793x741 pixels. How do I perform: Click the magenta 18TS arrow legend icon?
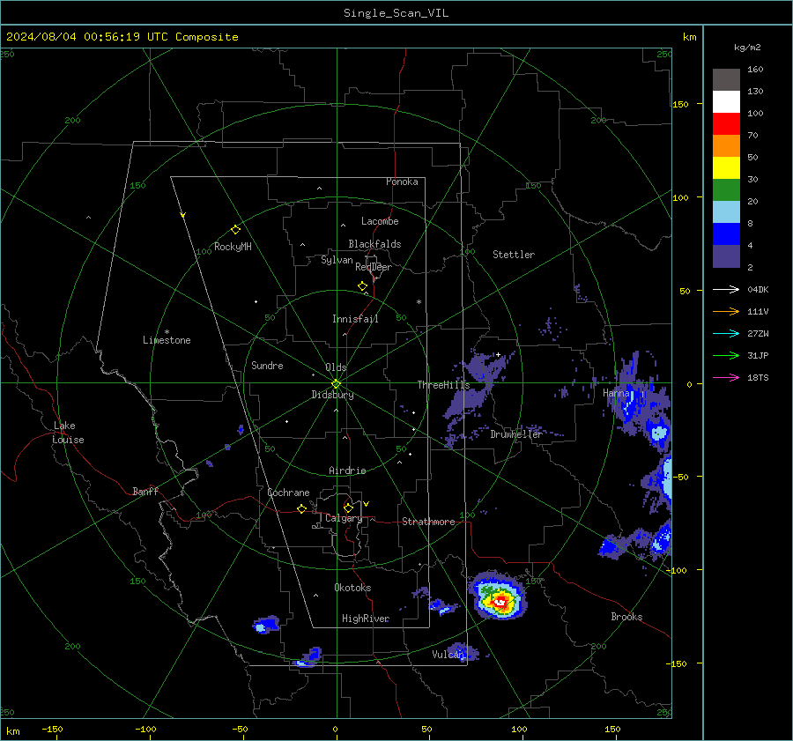point(726,377)
